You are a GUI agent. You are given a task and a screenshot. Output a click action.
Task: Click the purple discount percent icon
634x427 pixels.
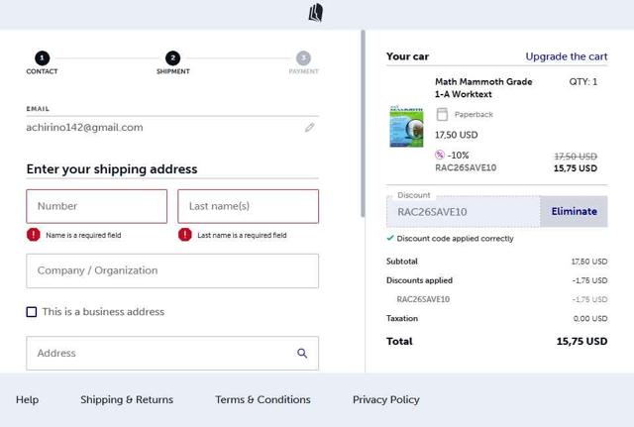coord(440,155)
